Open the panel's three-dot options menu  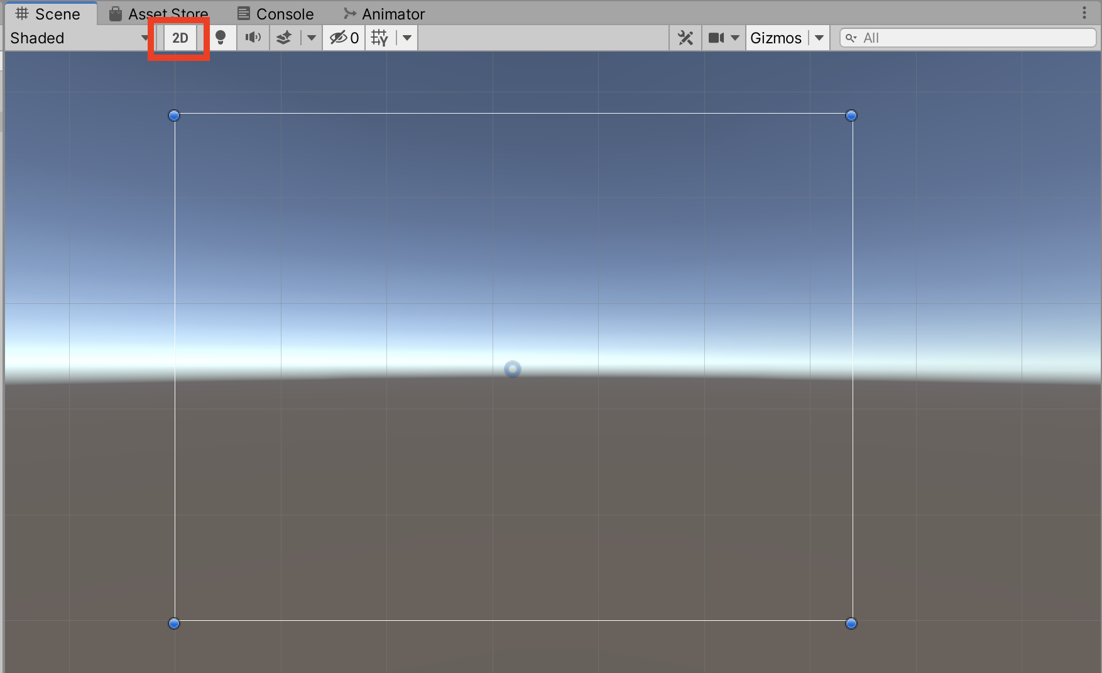[x=1084, y=13]
